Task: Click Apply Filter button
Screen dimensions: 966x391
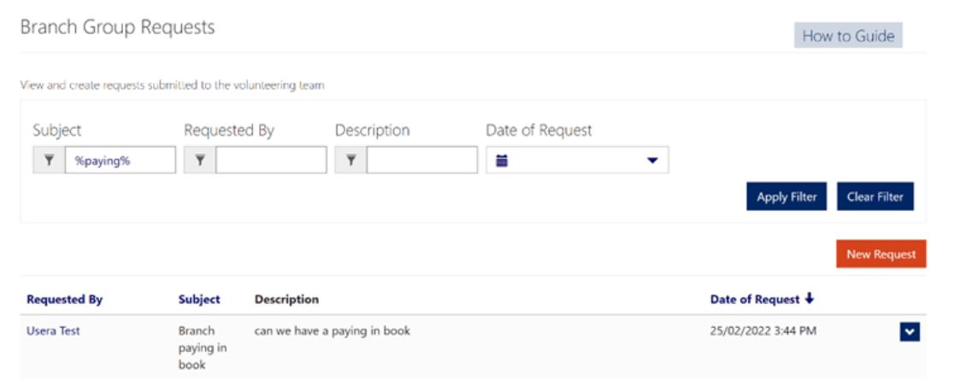Action: tap(786, 196)
